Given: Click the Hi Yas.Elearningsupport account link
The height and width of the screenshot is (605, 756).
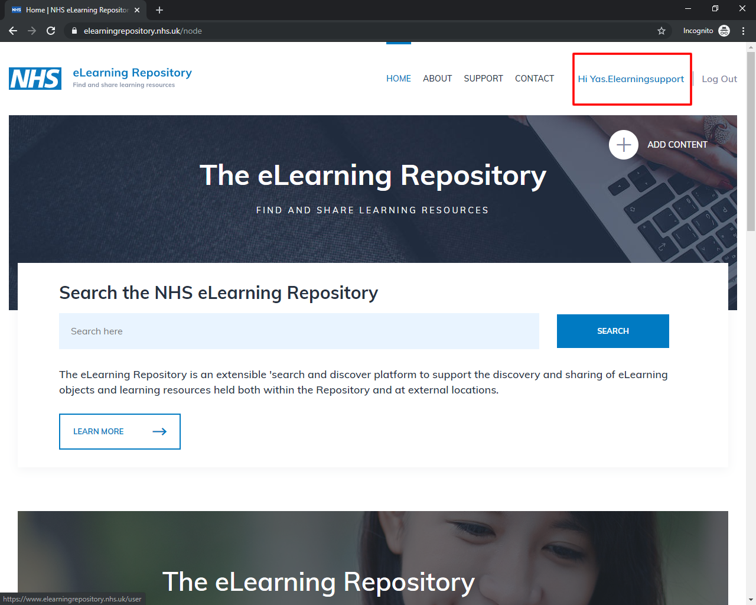Looking at the screenshot, I should [631, 79].
